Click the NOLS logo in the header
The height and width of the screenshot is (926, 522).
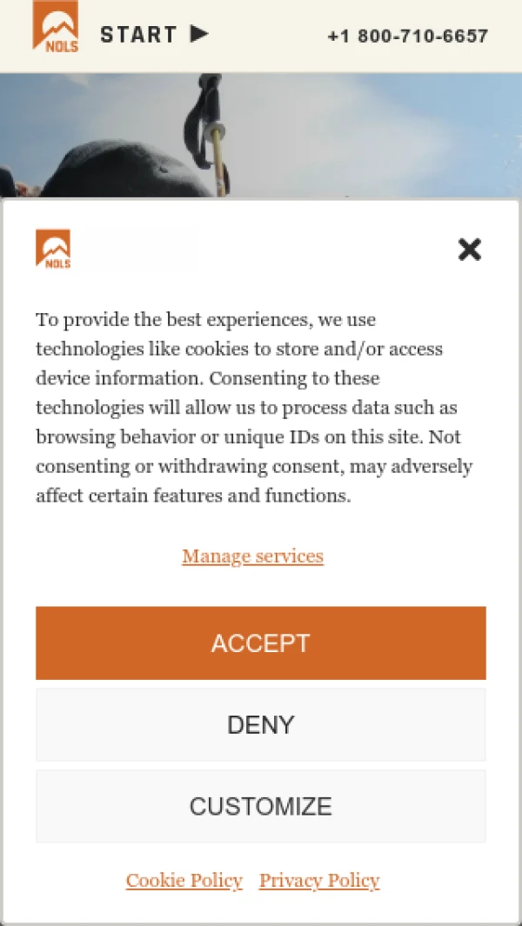click(56, 26)
